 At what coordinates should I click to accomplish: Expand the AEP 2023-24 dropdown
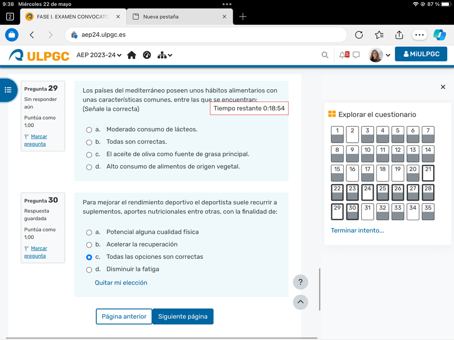[99, 55]
